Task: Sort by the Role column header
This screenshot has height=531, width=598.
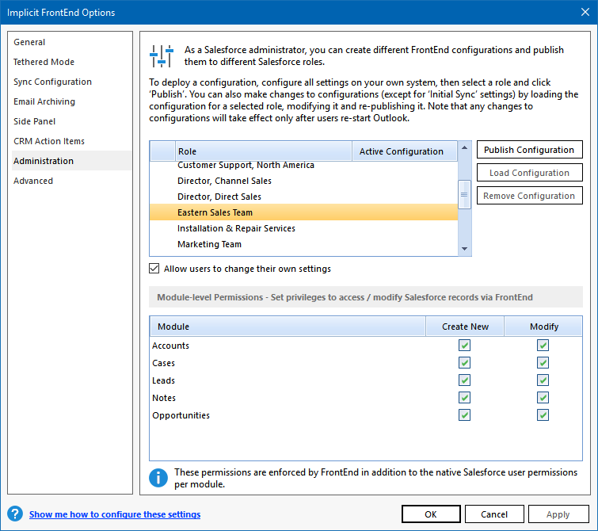Action: (x=263, y=151)
